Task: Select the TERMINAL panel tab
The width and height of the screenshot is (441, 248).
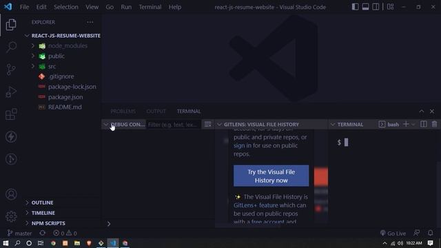Action: point(189,112)
